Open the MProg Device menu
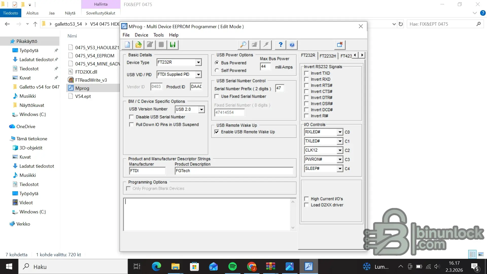Viewport: 487px width, 274px height. click(141, 35)
